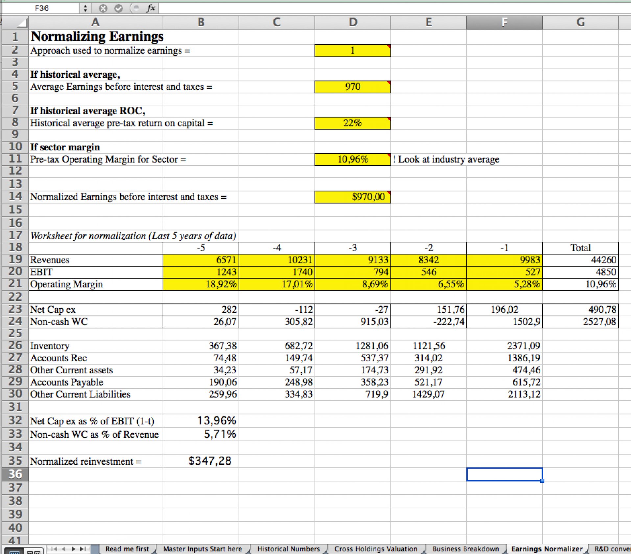
Task: Select Non-cash WC value 1502,9
Action: (504, 322)
